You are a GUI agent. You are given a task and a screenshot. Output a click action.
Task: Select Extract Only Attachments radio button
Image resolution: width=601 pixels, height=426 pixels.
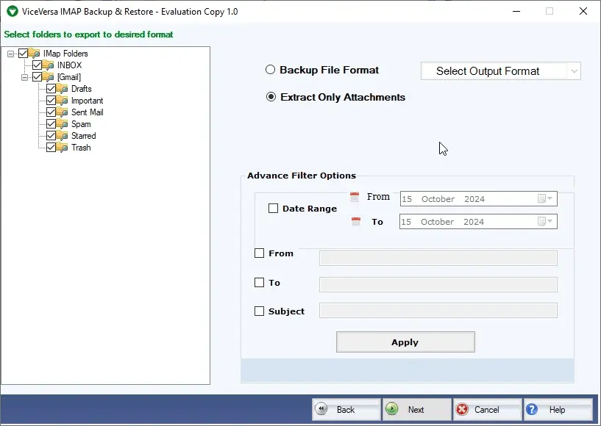point(271,97)
